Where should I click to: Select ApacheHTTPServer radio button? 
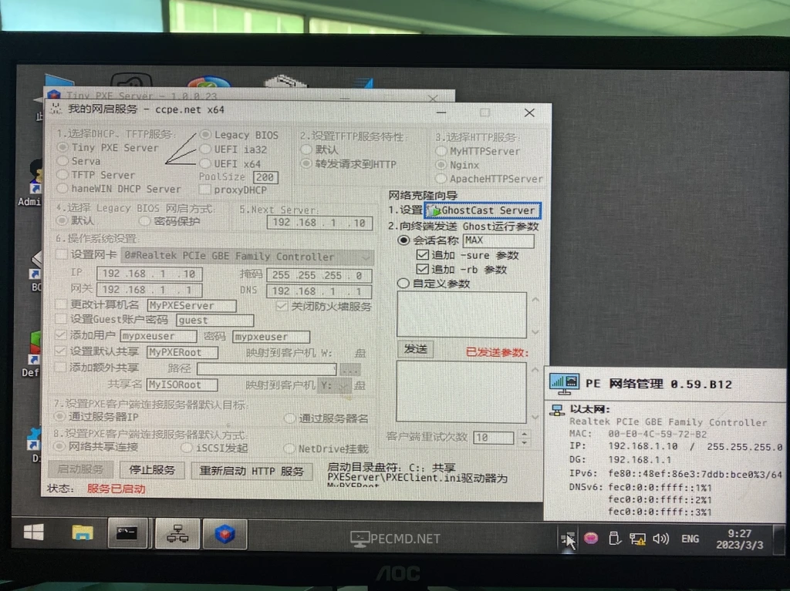click(441, 178)
